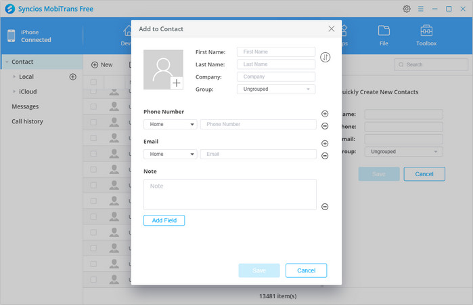Click the phone field in quick create panel
The height and width of the screenshot is (305, 473).
click(x=403, y=127)
